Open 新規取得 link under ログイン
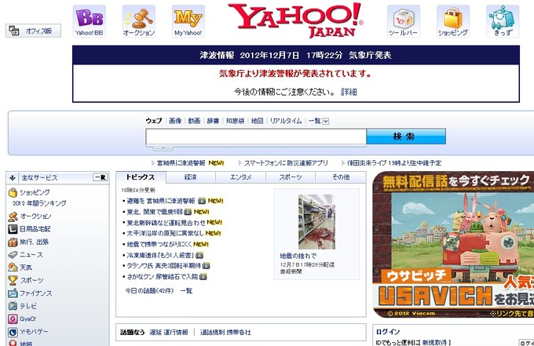This screenshot has height=346, width=534. 434,342
